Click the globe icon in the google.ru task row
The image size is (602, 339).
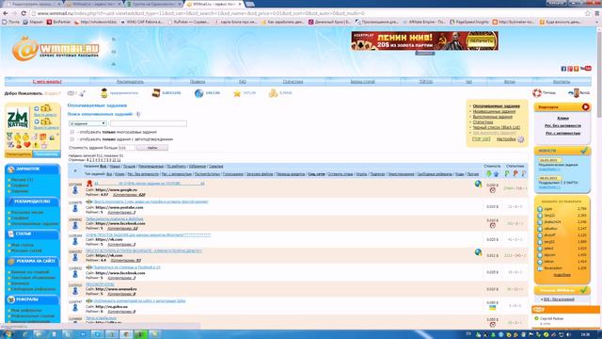478,184
